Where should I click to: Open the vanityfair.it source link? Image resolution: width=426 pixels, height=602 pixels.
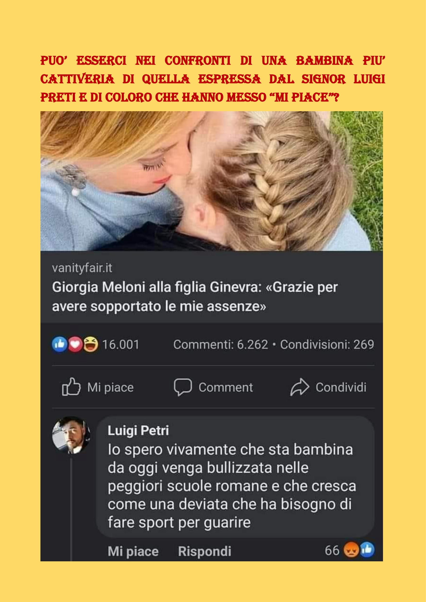coord(82,268)
